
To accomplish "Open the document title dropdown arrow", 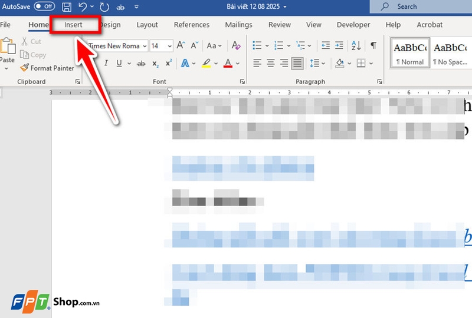I will 285,6.
